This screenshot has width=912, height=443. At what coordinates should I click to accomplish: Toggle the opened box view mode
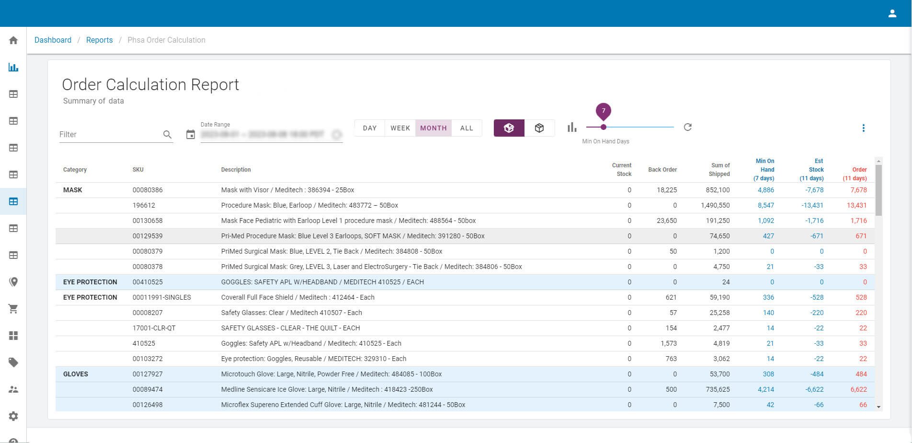pyautogui.click(x=509, y=128)
